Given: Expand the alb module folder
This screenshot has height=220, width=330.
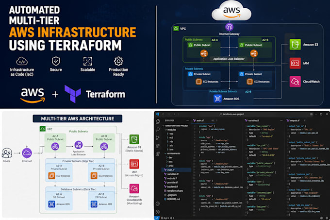Looking at the screenshot, I should [170, 146].
